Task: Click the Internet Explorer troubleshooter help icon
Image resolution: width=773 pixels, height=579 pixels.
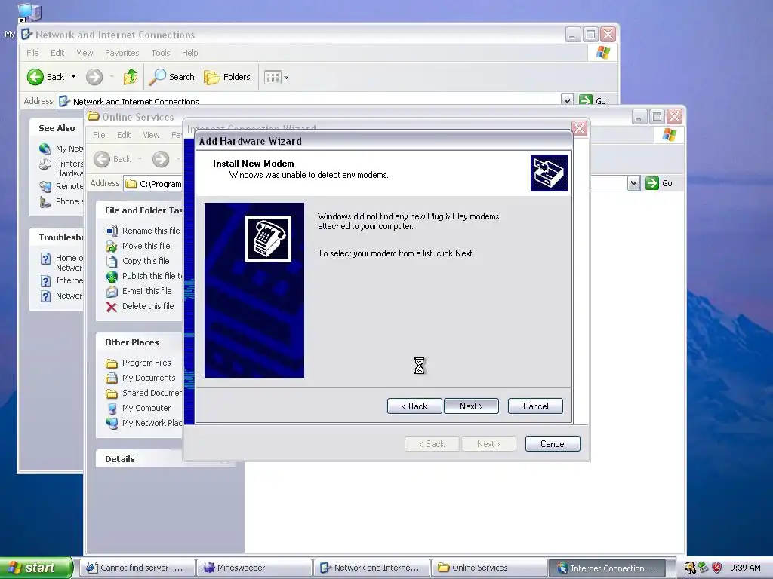Action: point(45,281)
